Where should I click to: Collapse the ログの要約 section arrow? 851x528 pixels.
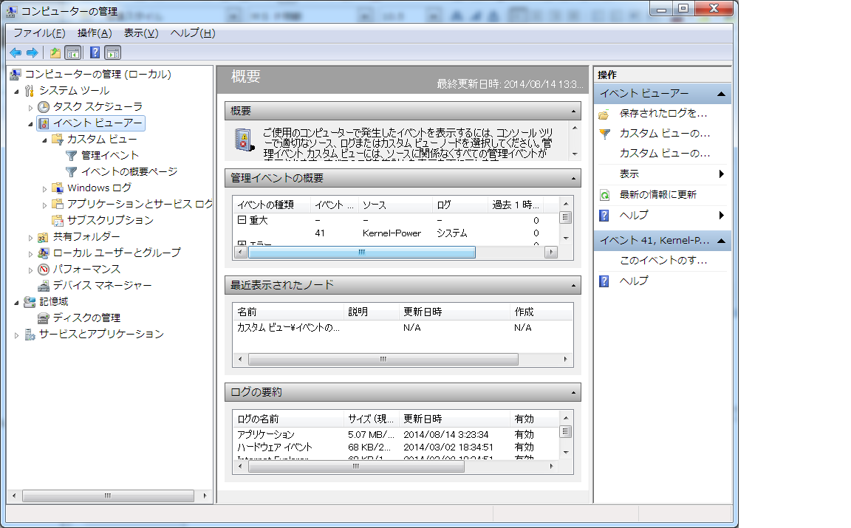click(574, 392)
